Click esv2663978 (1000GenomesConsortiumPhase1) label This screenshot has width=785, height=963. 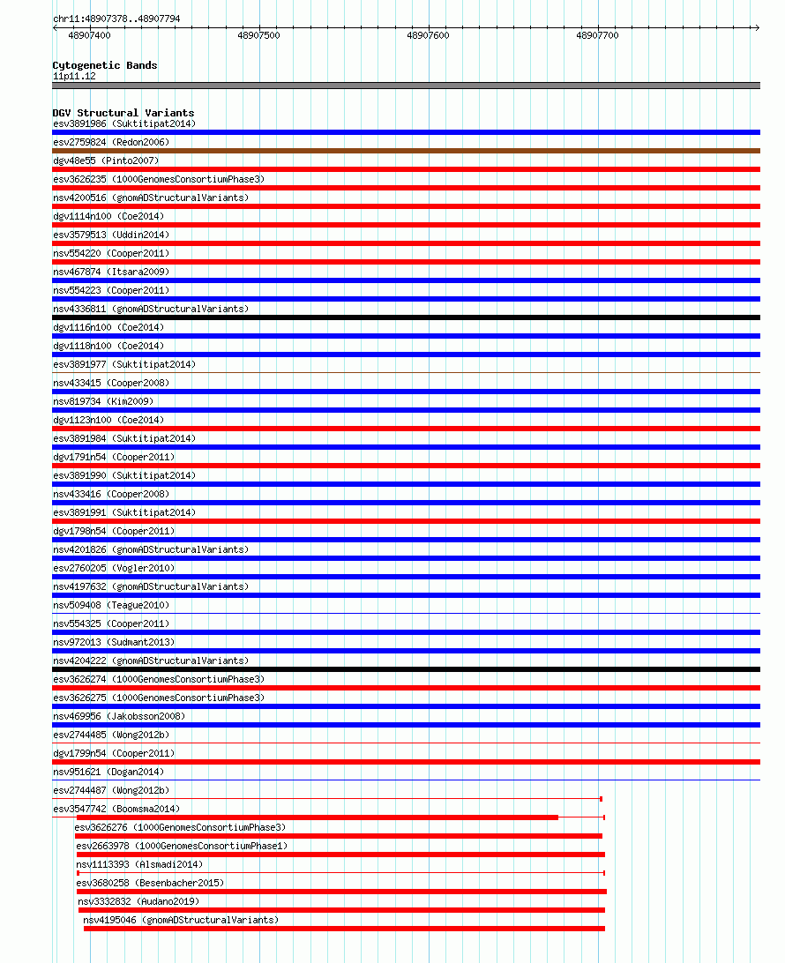point(182,846)
